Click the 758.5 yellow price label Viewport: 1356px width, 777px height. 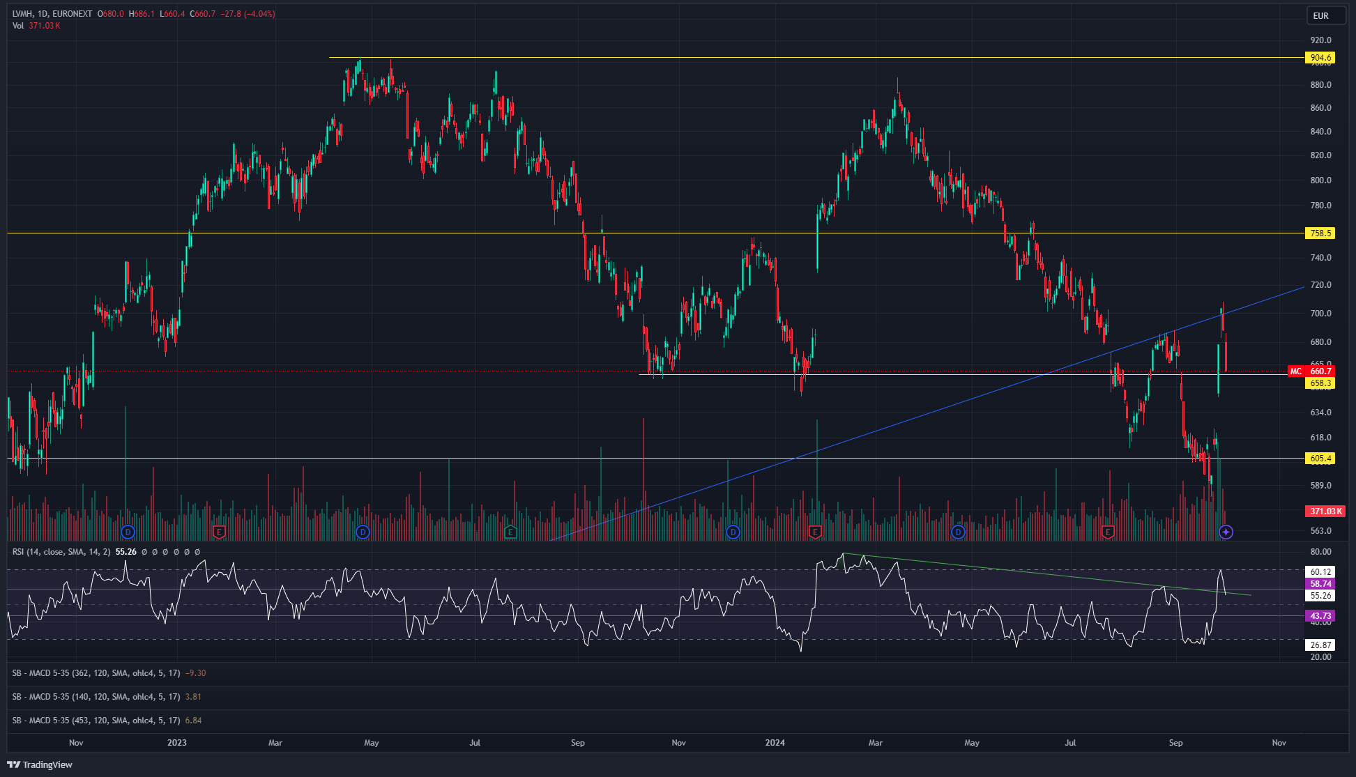pos(1320,233)
